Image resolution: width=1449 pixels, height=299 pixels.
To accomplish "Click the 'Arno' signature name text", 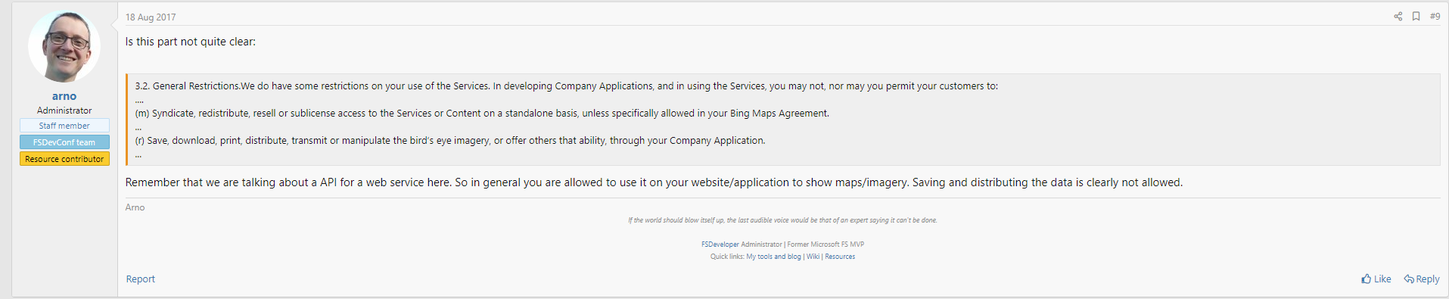I will click(135, 207).
